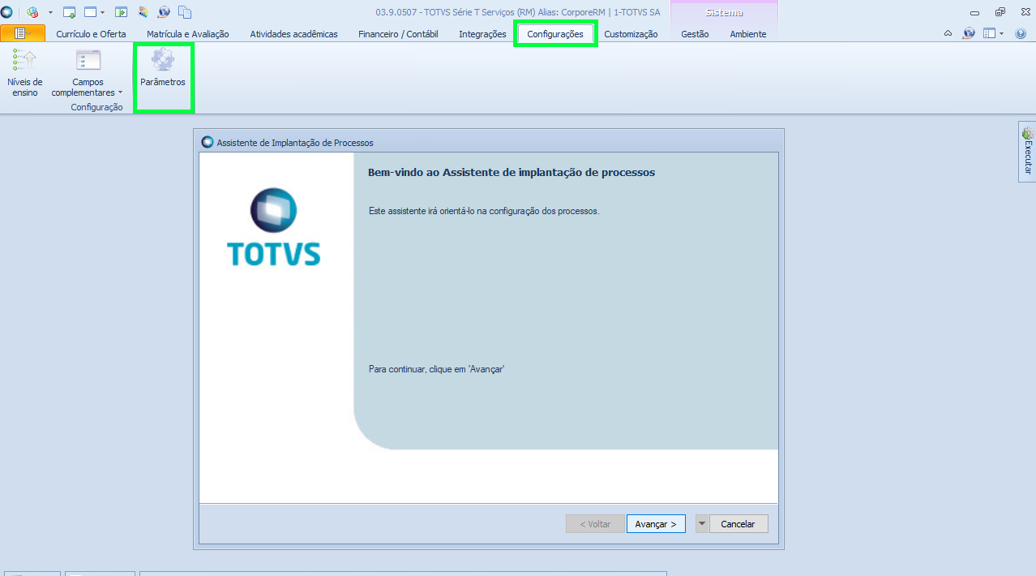The height and width of the screenshot is (576, 1036).
Task: Expand Campos complementares ribbon dropdown
Action: pos(88,72)
